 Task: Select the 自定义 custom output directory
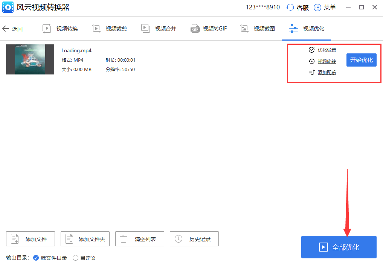click(x=76, y=258)
